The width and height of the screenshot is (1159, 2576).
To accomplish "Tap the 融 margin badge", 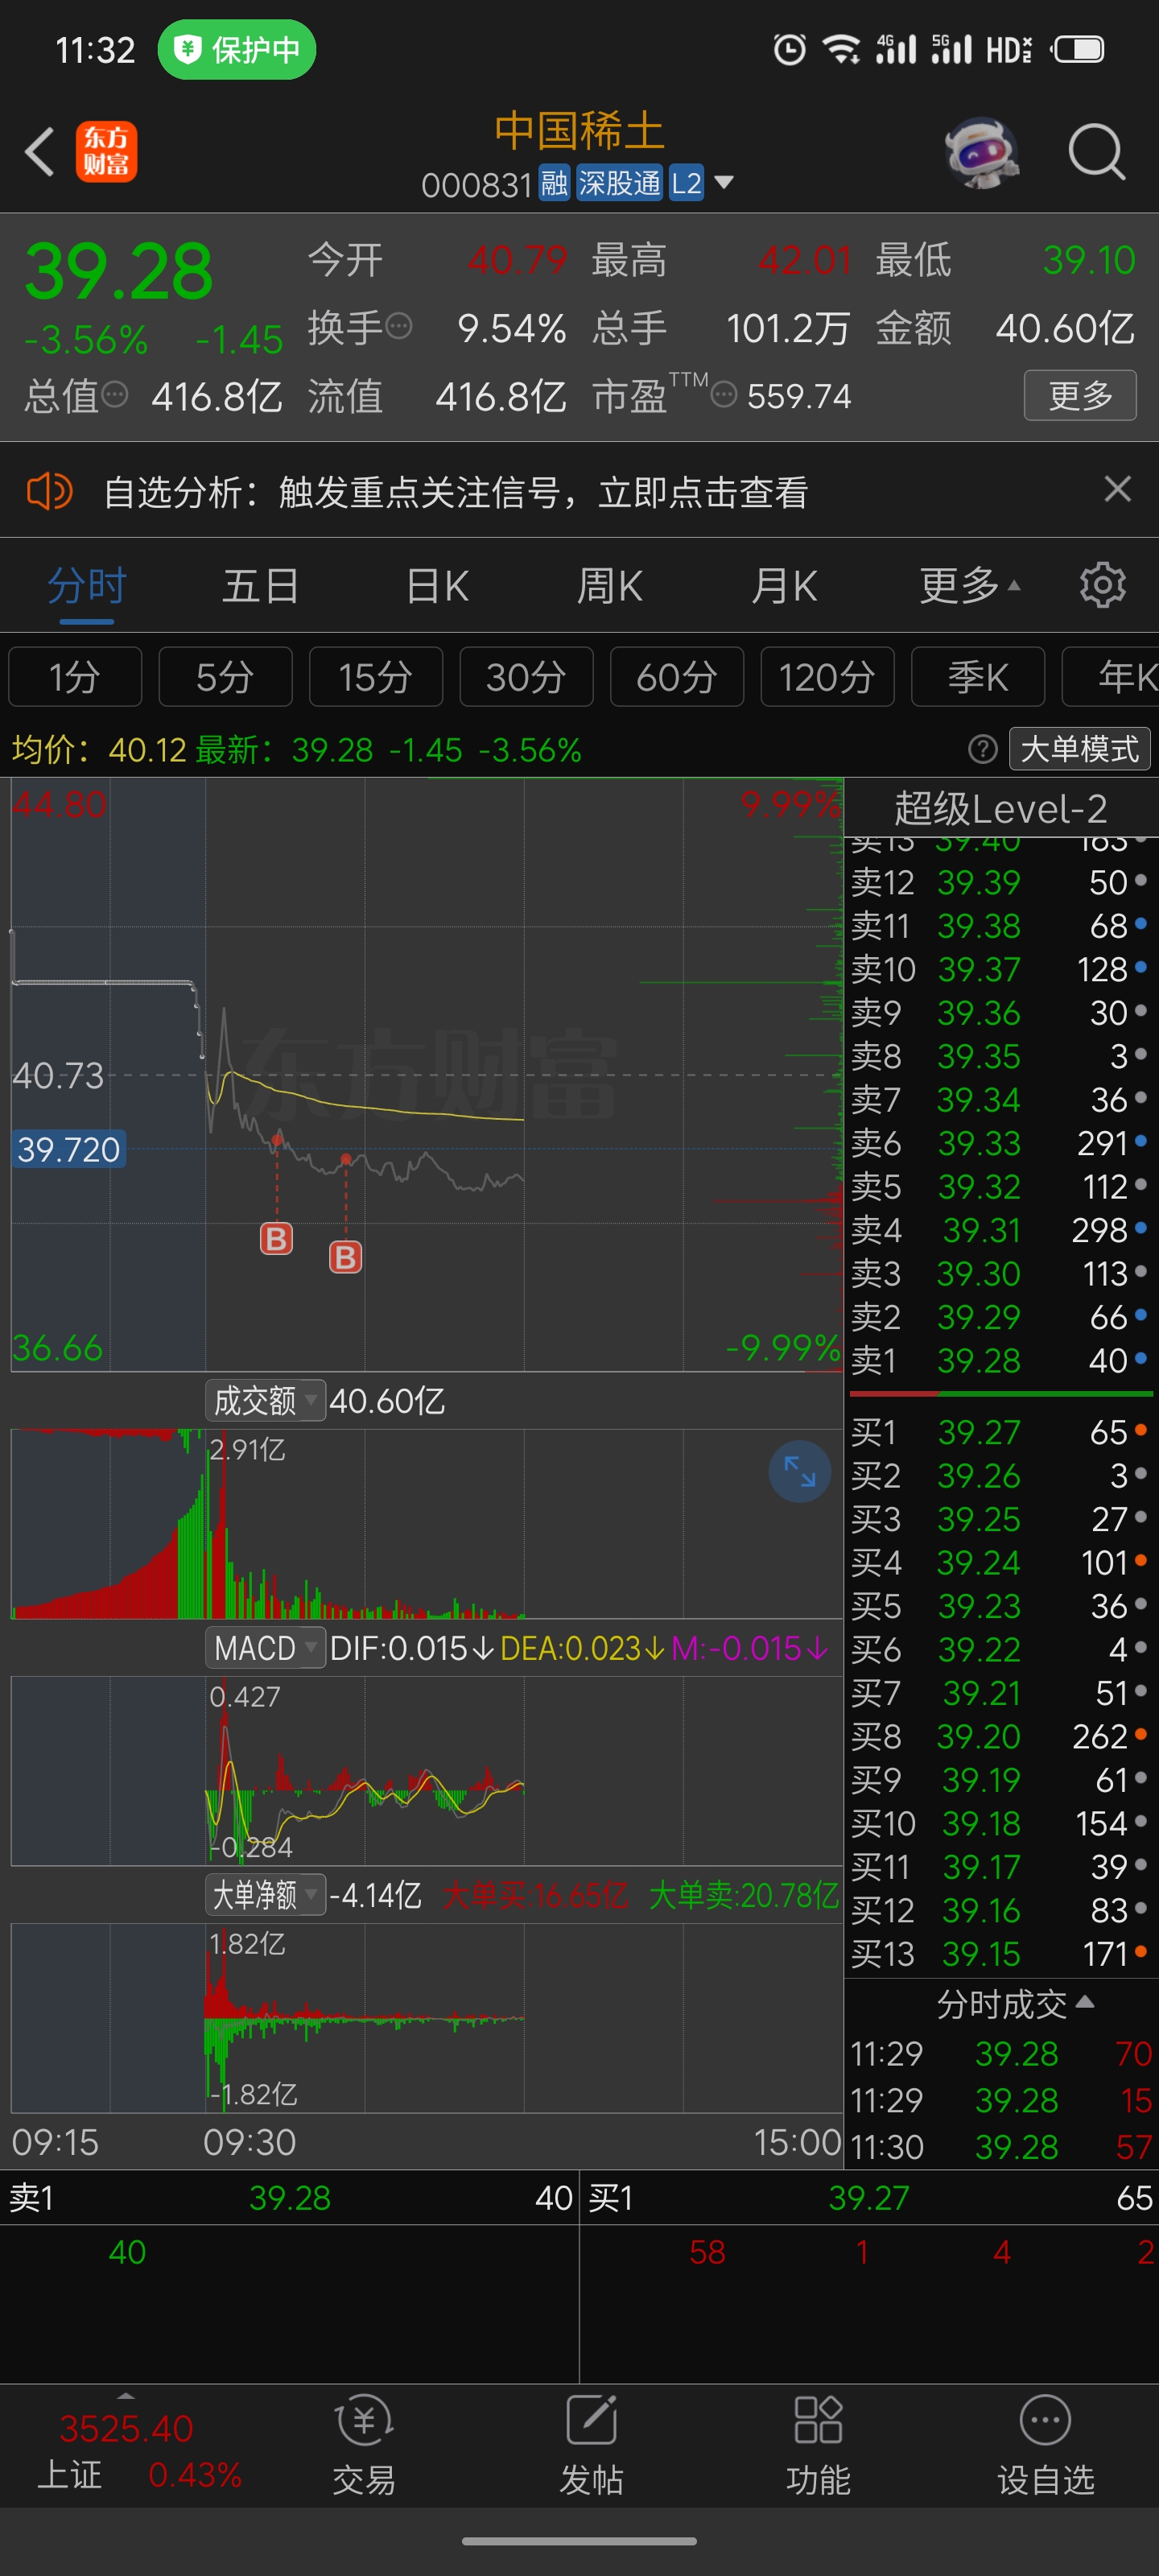I will pyautogui.click(x=554, y=183).
